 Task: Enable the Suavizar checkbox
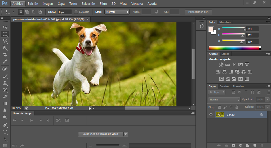76,12
